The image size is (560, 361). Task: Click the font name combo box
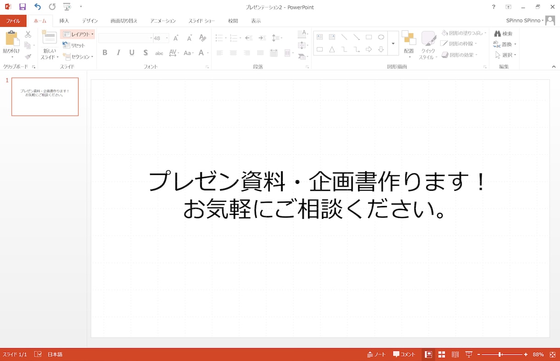pos(126,39)
